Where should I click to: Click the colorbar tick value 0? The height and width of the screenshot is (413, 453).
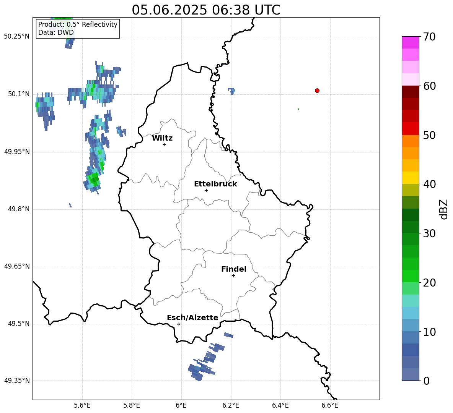(427, 381)
